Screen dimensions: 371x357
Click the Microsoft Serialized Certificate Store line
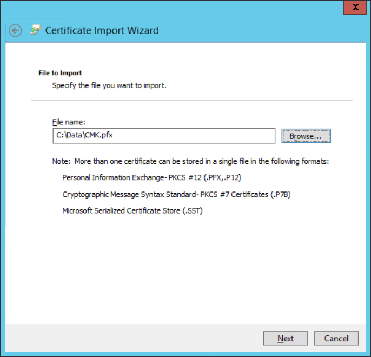coord(132,210)
